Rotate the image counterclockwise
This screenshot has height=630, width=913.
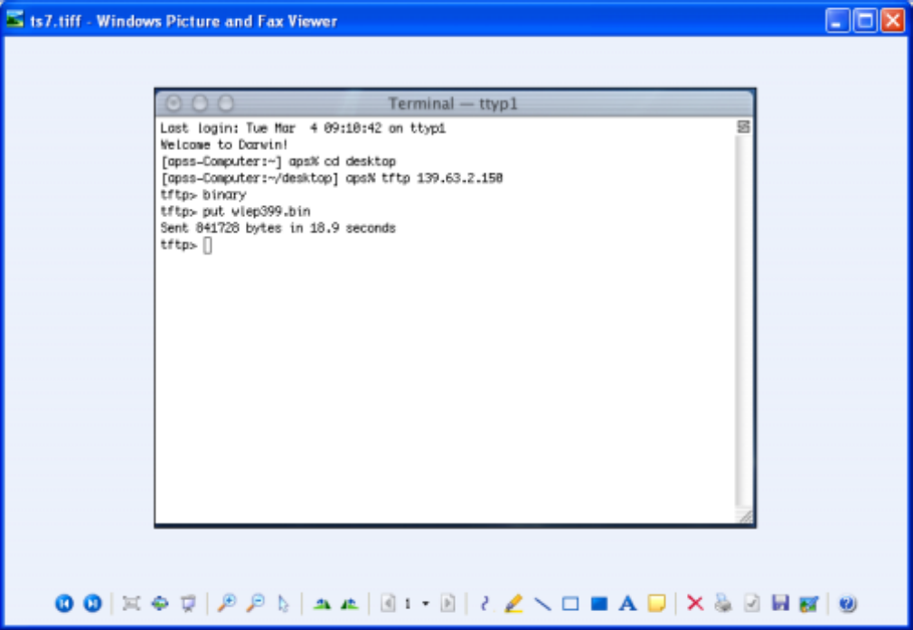click(350, 604)
